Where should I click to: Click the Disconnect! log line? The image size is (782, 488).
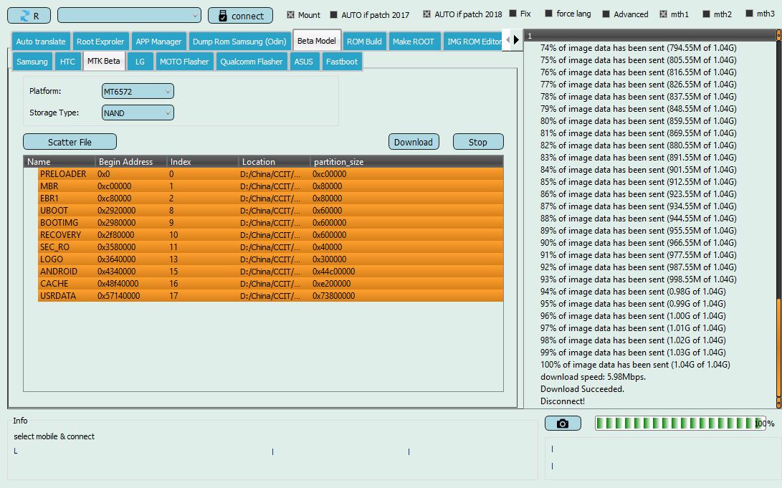pyautogui.click(x=563, y=401)
